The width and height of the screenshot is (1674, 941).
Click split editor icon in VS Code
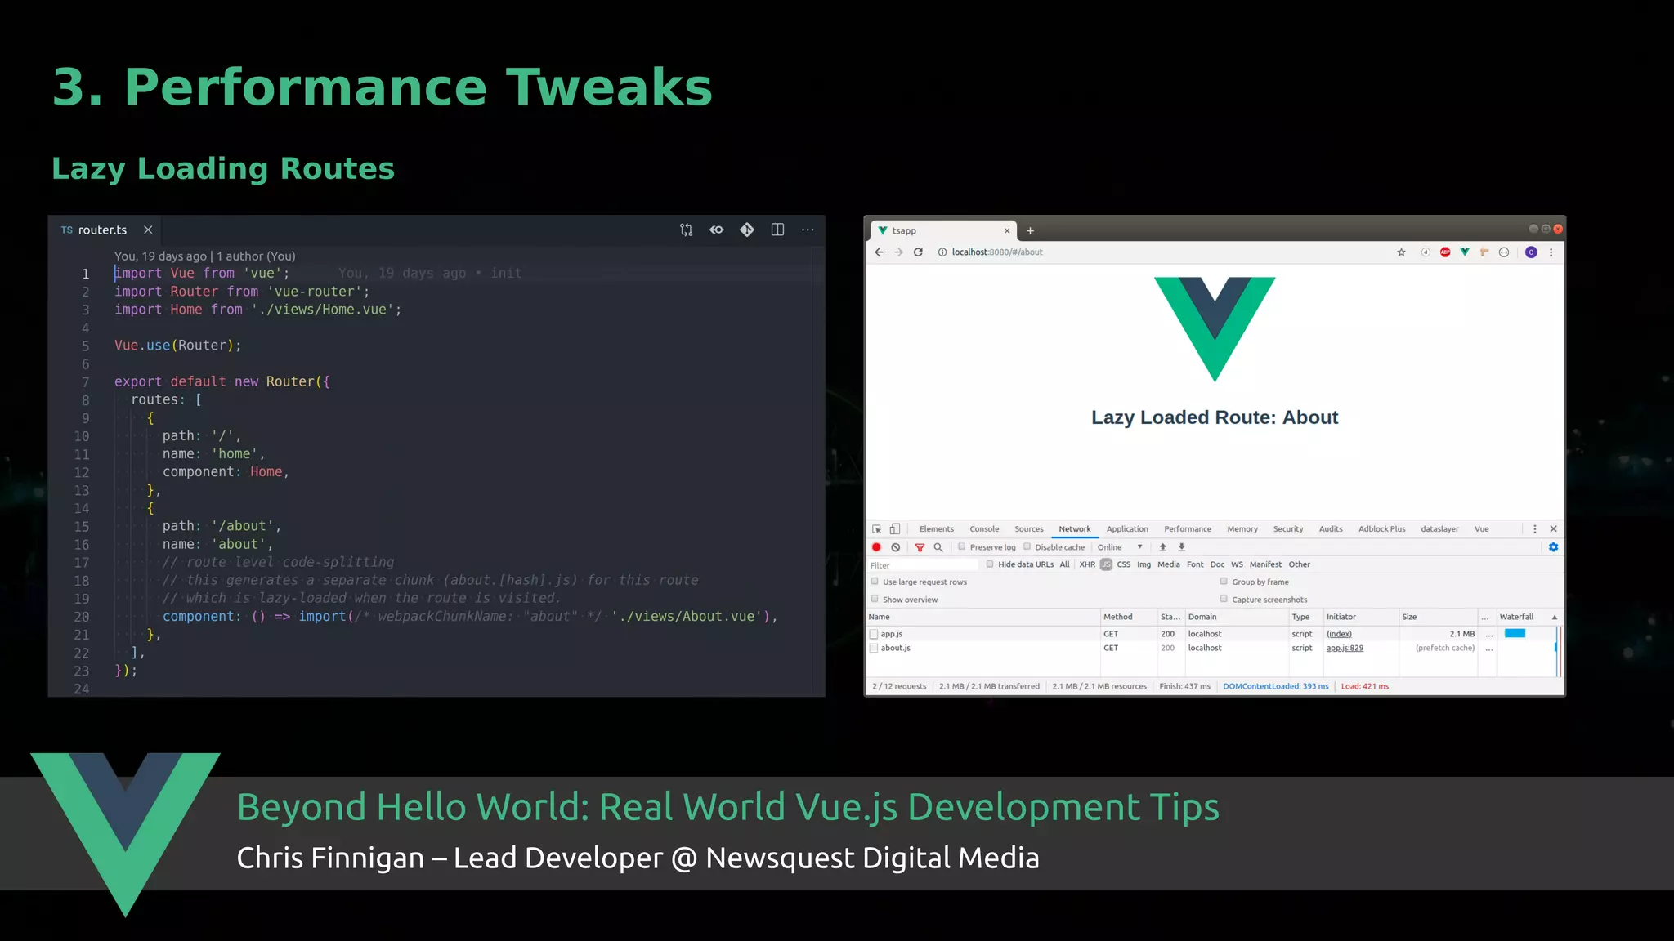point(777,230)
